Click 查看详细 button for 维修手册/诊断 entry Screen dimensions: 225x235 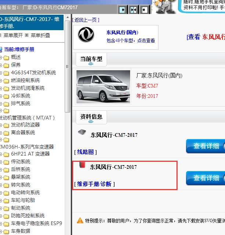pos(206,178)
